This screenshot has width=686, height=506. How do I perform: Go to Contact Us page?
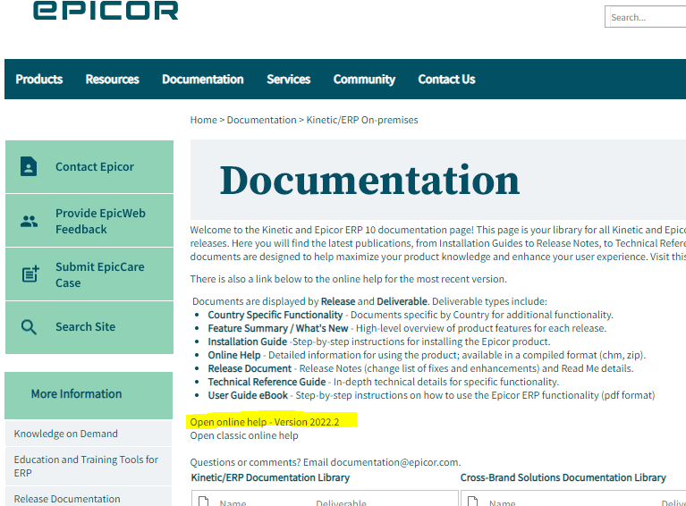pos(446,80)
